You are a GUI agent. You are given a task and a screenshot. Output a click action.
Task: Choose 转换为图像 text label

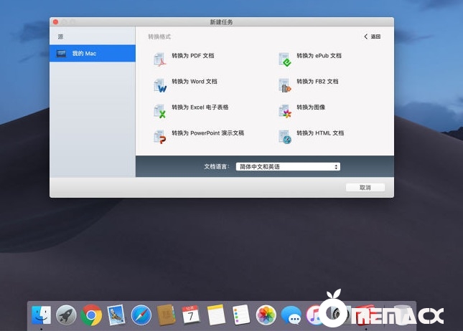(x=311, y=107)
